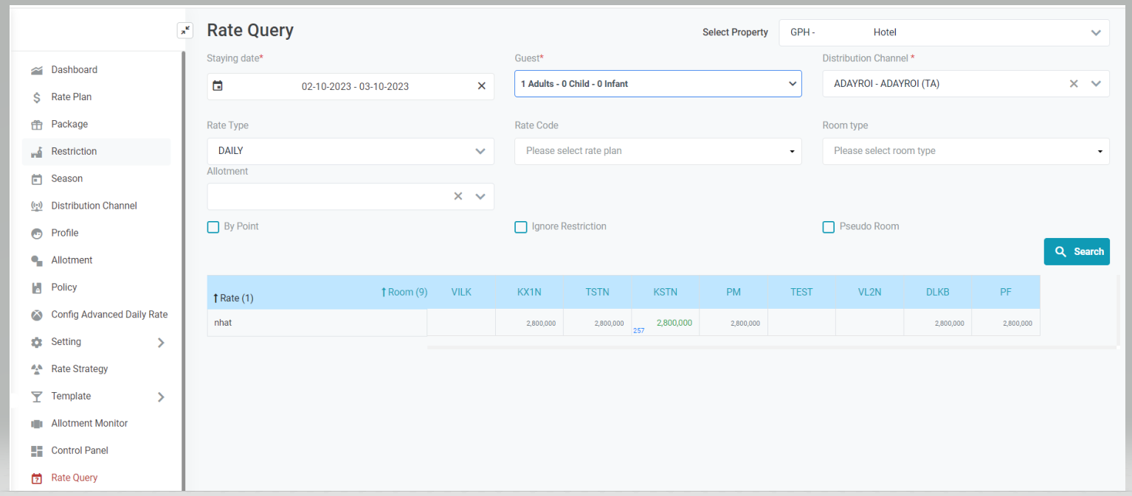
Task: Clear the staying date with X icon
Action: pos(481,86)
